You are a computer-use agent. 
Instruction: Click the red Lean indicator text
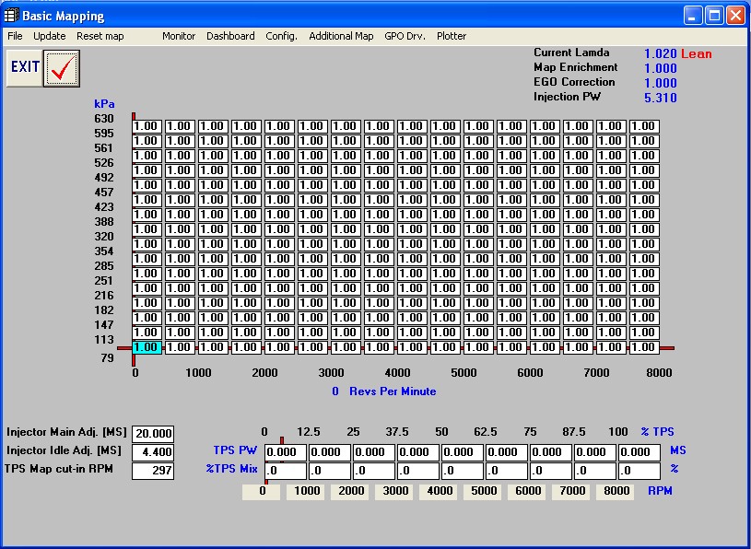click(697, 53)
